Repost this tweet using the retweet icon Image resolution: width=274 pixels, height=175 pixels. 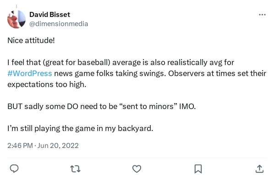point(75,169)
